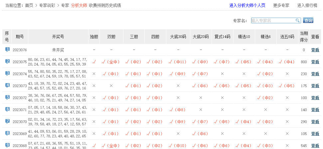The image size is (323, 149).
Task: Go to 更多专家 page
Action: [x=281, y=6]
